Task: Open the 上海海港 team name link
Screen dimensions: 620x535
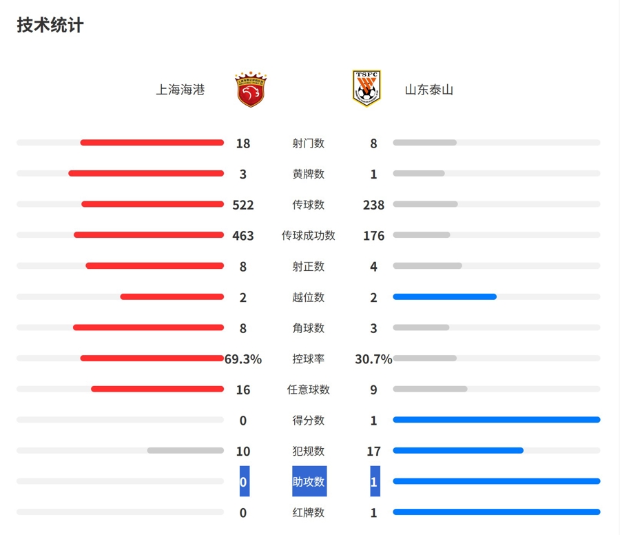Action: tap(180, 90)
